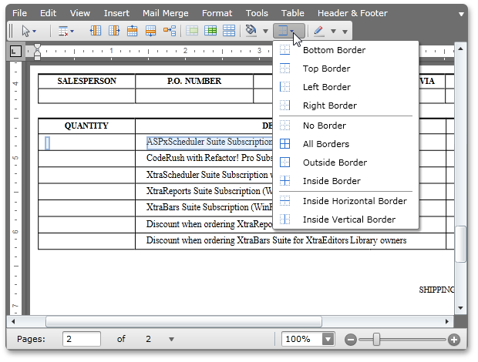Insert a row above

click(132, 31)
